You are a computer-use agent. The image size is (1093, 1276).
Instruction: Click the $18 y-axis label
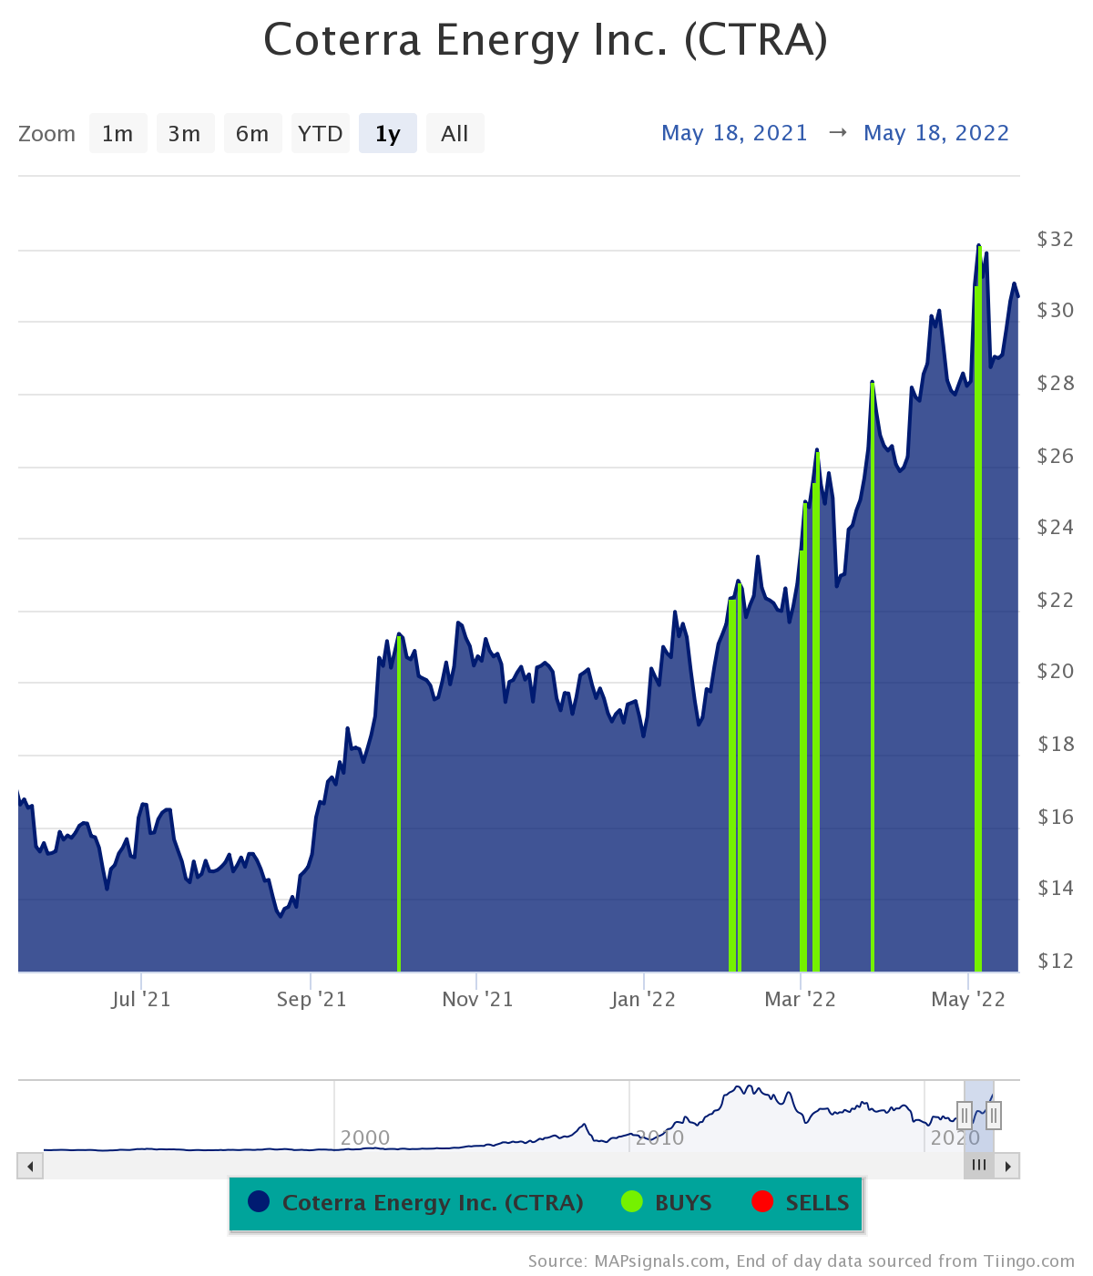coord(1056,745)
